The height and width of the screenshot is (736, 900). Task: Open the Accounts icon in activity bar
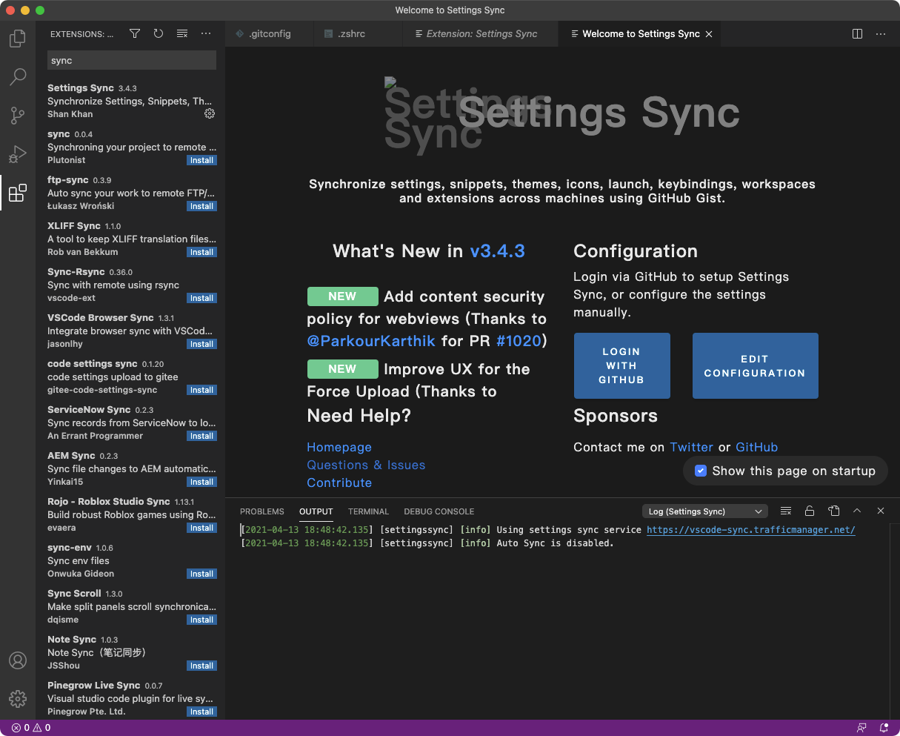18,660
